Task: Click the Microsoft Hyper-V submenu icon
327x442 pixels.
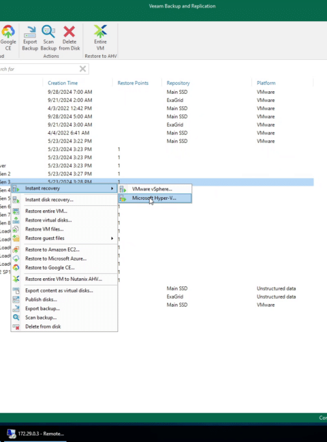Action: point(123,199)
